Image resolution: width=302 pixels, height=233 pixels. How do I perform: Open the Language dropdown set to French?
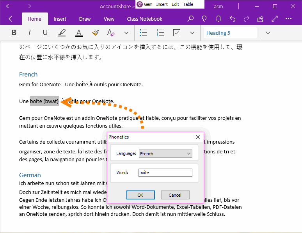pos(165,154)
